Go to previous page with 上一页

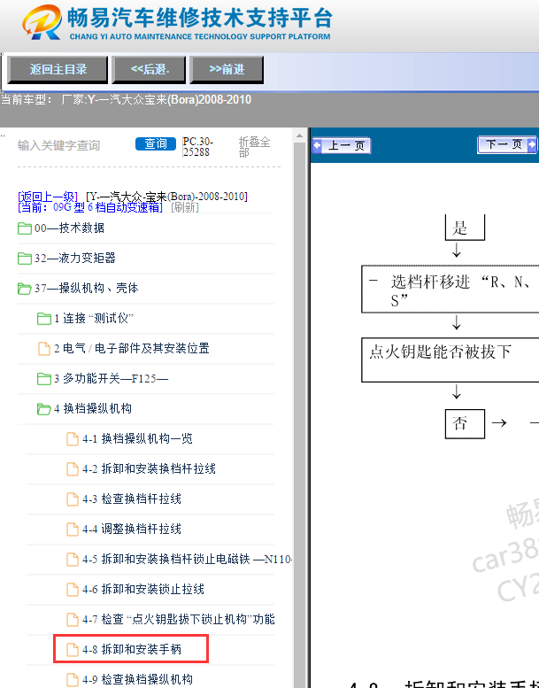pos(342,145)
